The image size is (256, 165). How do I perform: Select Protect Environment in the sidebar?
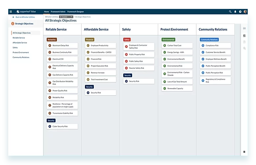point(21,52)
